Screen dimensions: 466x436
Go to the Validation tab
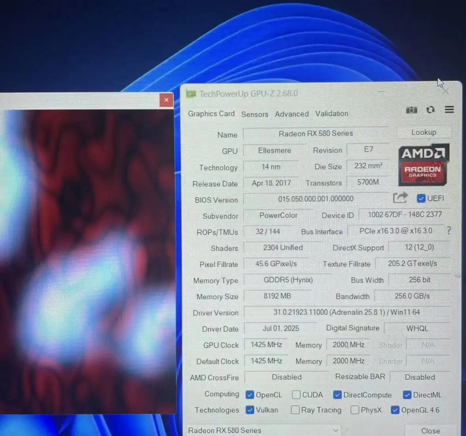pyautogui.click(x=332, y=113)
